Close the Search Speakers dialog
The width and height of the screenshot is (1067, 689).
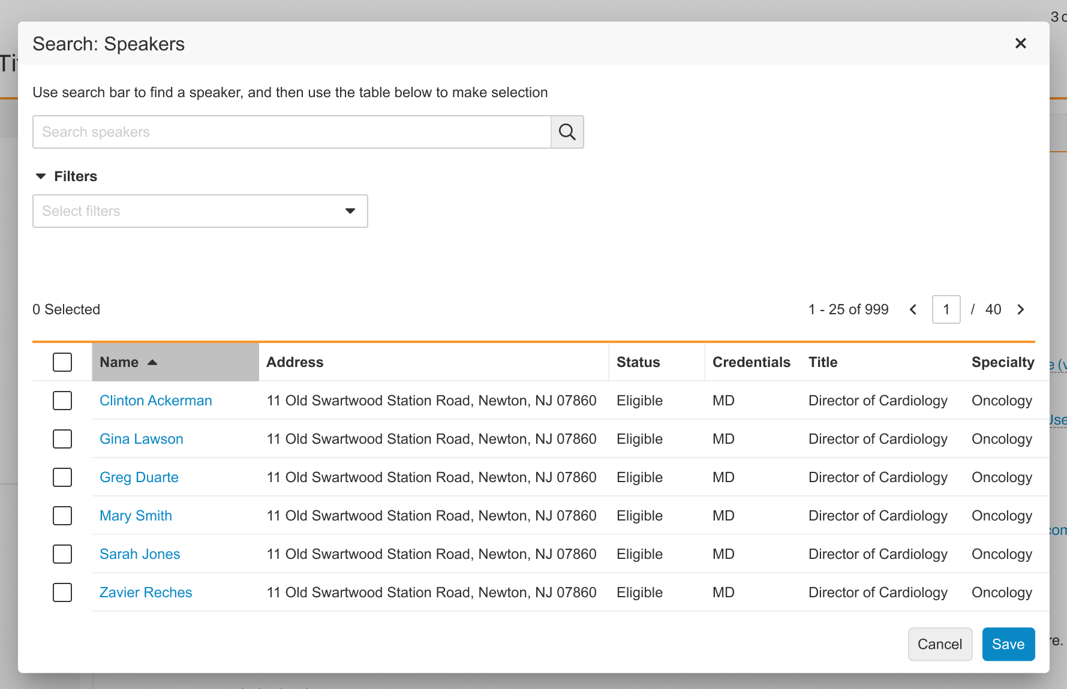click(1020, 43)
